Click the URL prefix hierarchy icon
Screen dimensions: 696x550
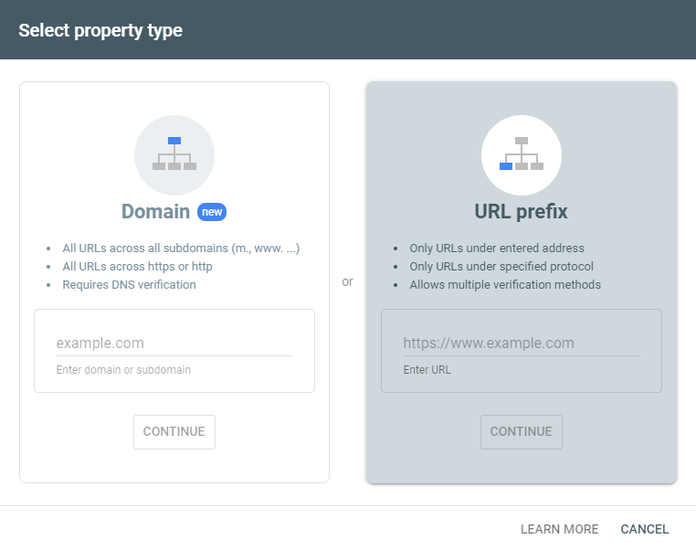(x=522, y=155)
